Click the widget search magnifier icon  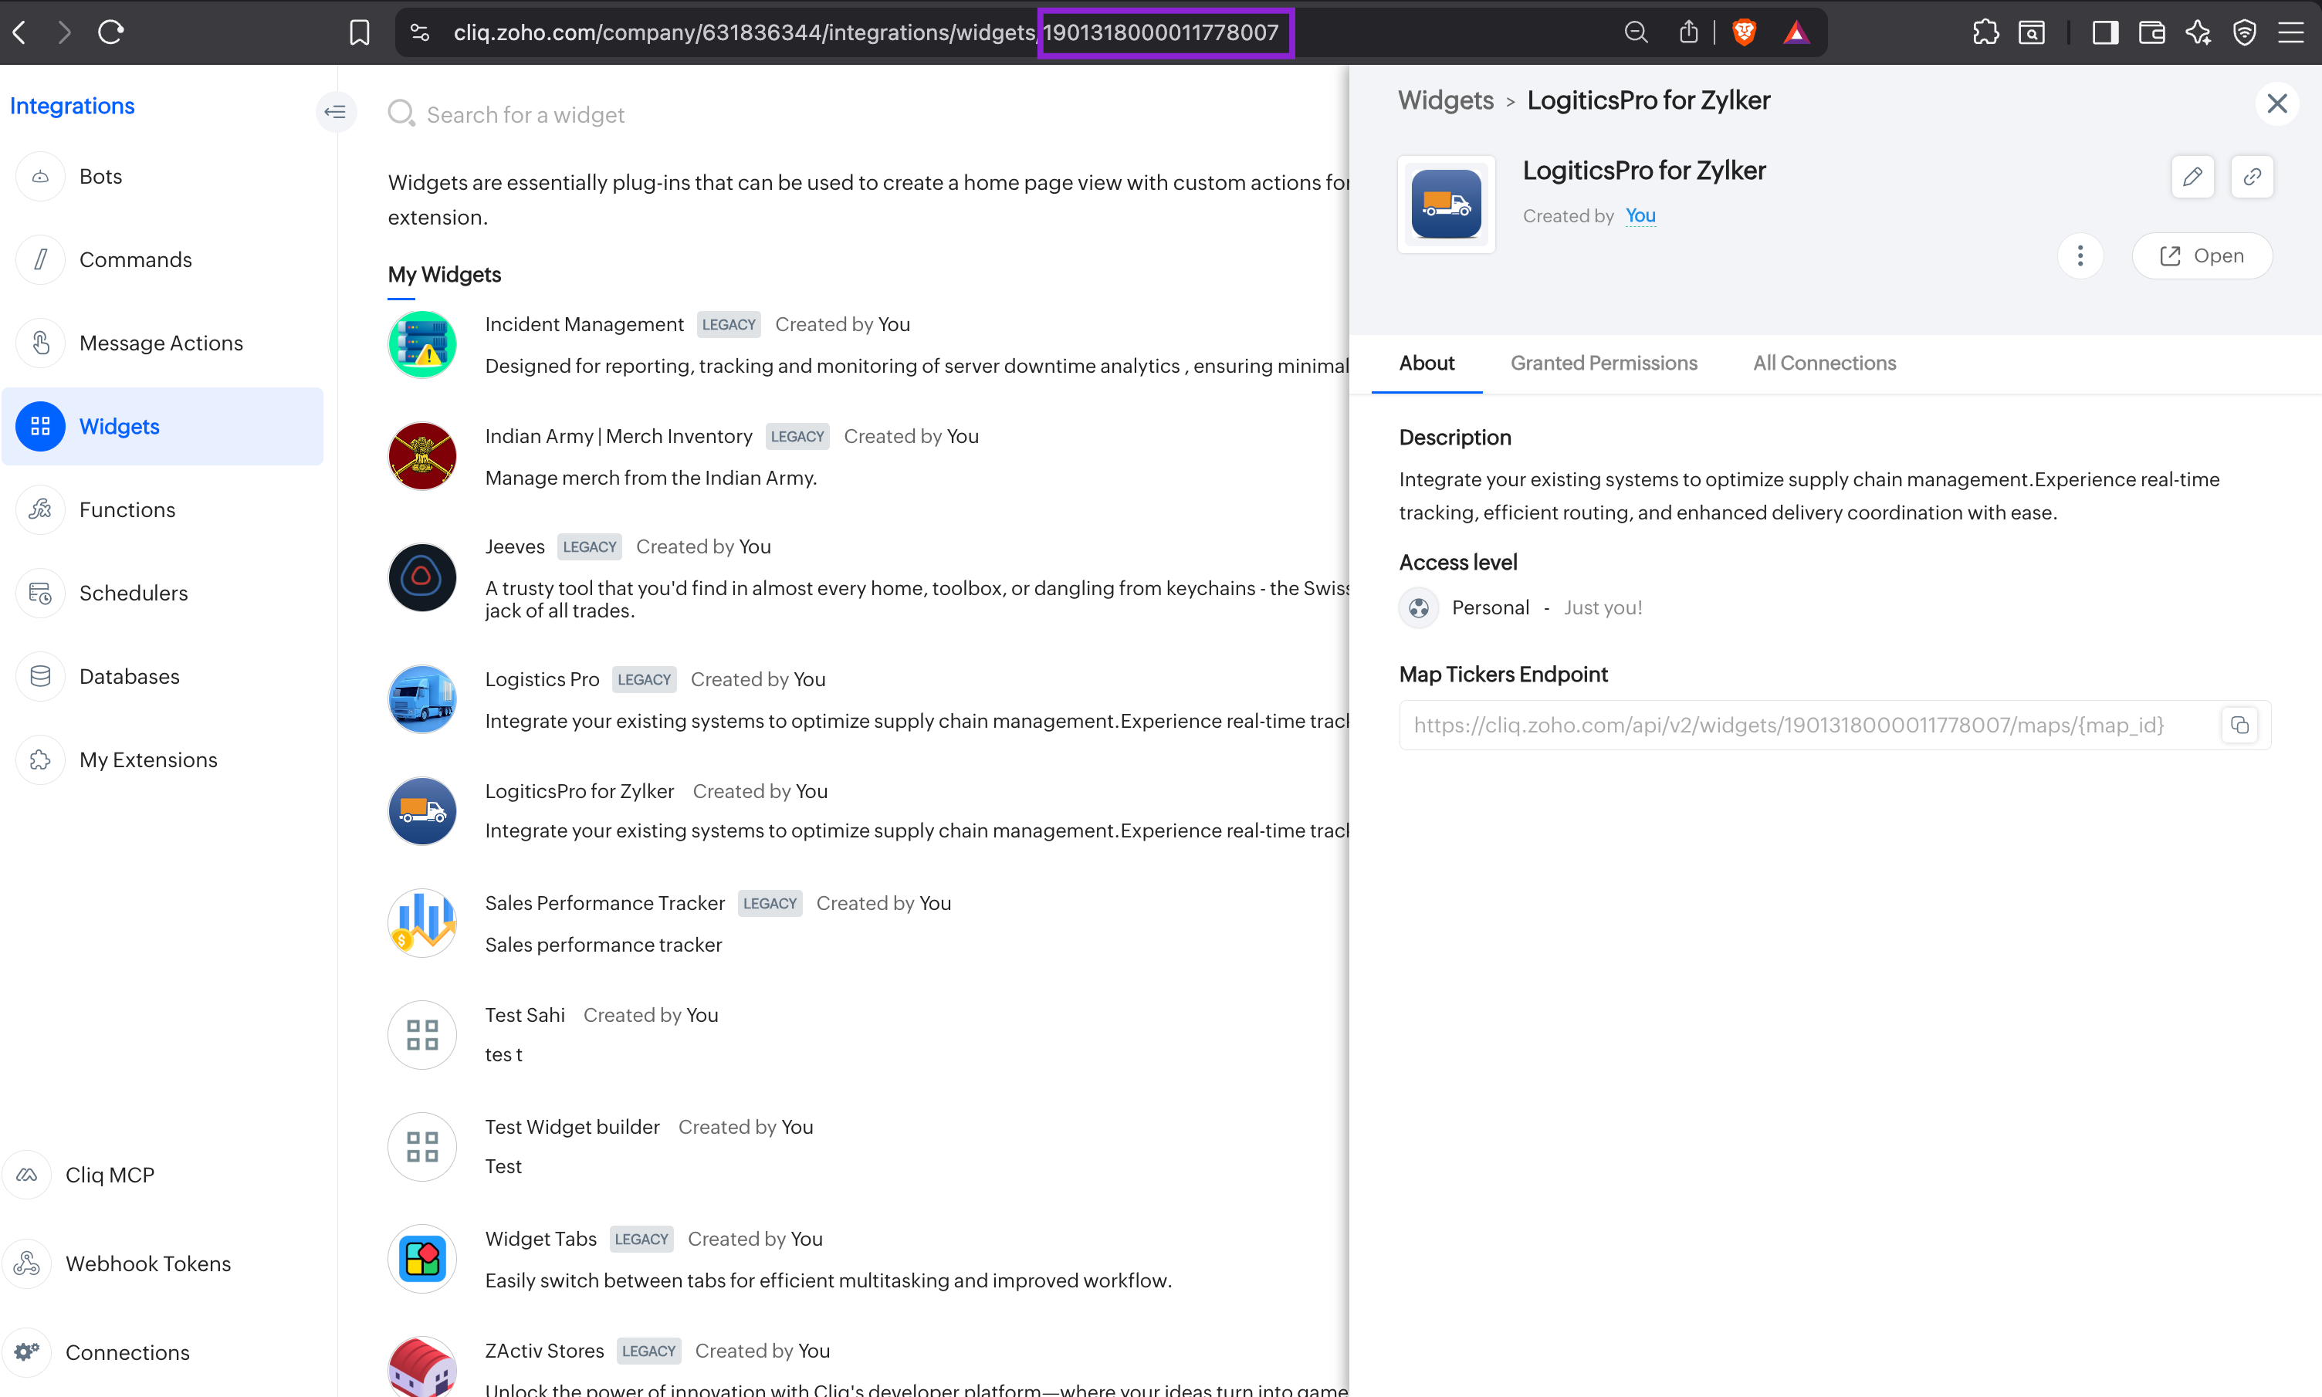point(402,114)
